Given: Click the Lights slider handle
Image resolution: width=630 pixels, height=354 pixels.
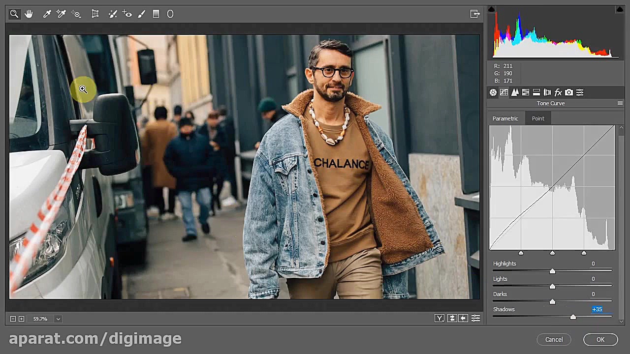Looking at the screenshot, I should coord(552,287).
